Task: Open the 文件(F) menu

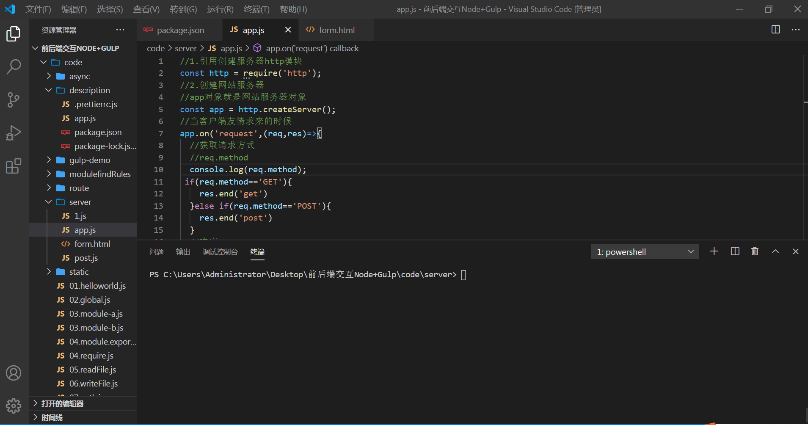Action: pyautogui.click(x=38, y=9)
